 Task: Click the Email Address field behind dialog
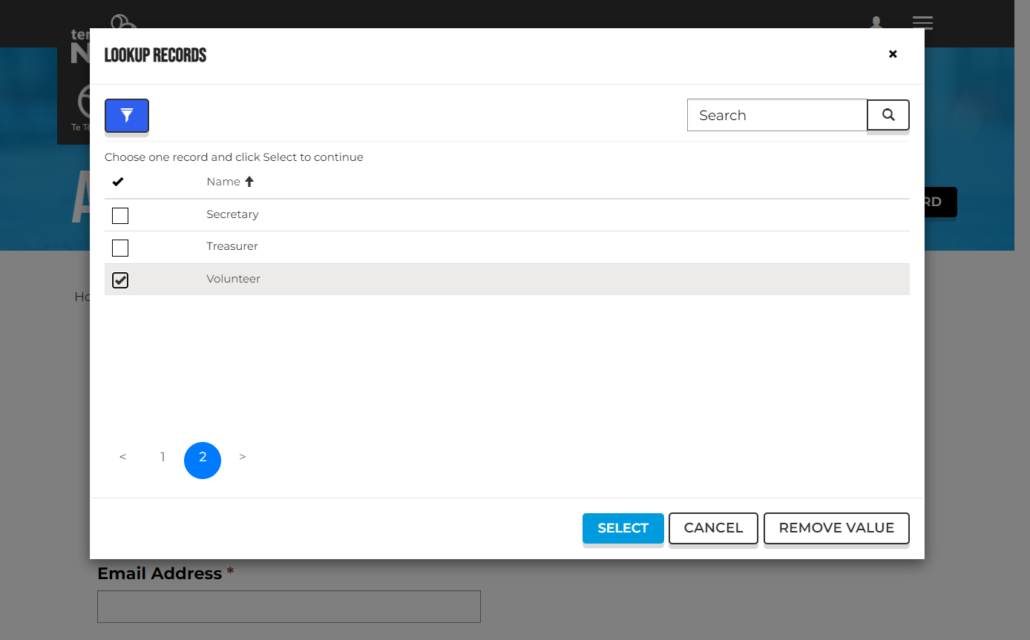[x=289, y=607]
